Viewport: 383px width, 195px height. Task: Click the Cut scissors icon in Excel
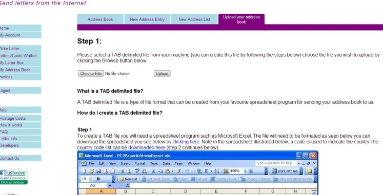click(x=153, y=171)
